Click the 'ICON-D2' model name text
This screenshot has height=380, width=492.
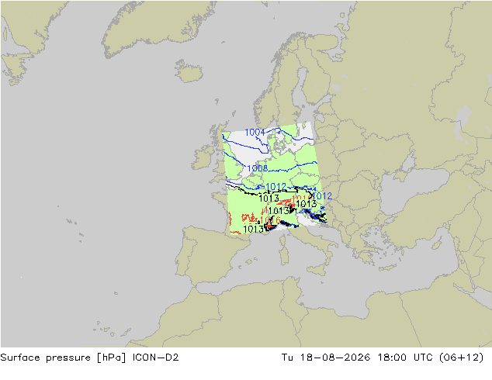tap(156, 358)
